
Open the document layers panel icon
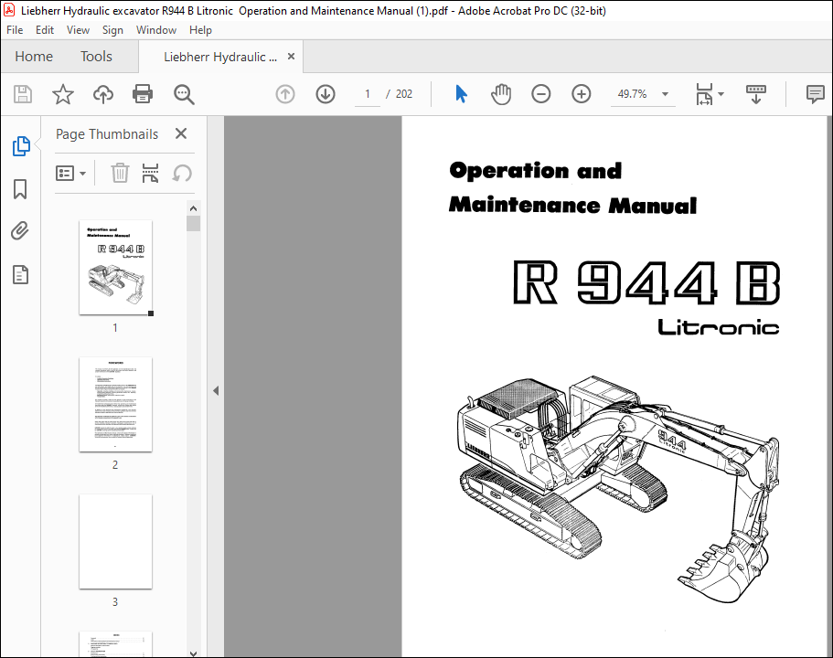[20, 274]
